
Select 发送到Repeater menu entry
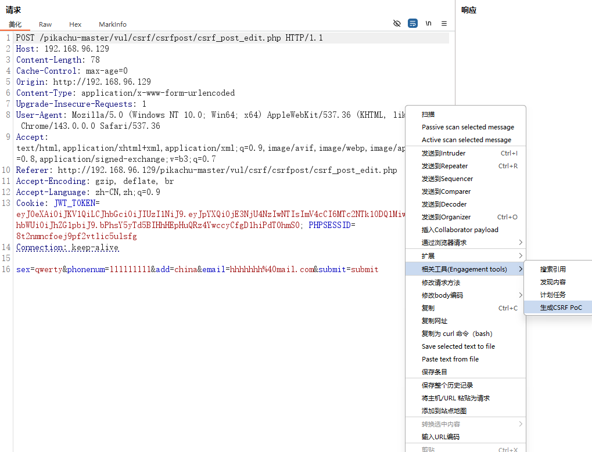tap(465, 166)
